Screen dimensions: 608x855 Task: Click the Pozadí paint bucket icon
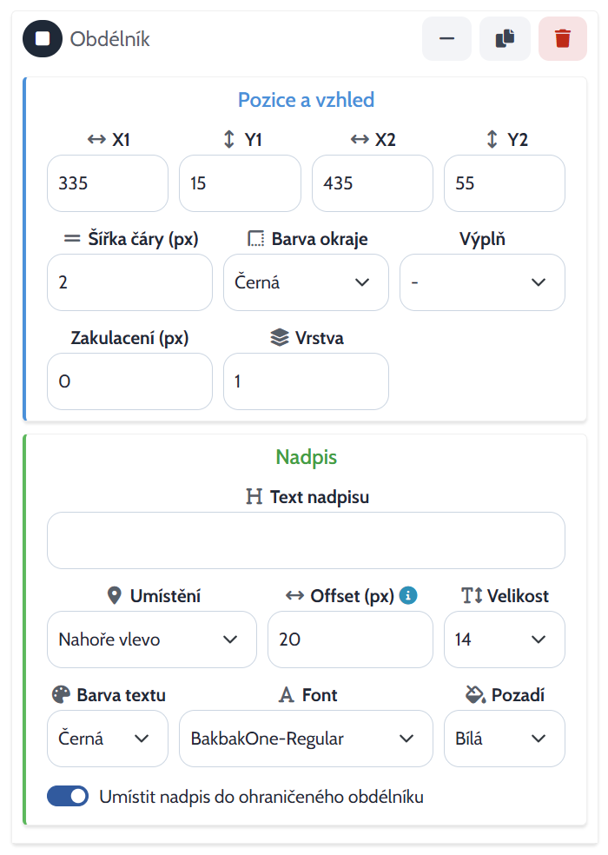475,695
